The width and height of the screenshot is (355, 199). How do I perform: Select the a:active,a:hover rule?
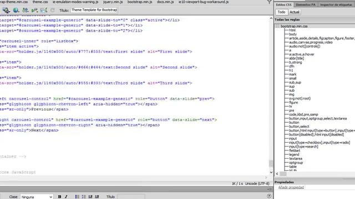click(x=302, y=54)
